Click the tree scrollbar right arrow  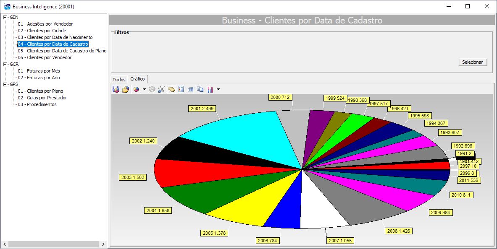click(103, 244)
